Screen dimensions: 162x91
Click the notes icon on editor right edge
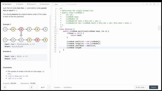[159, 28]
